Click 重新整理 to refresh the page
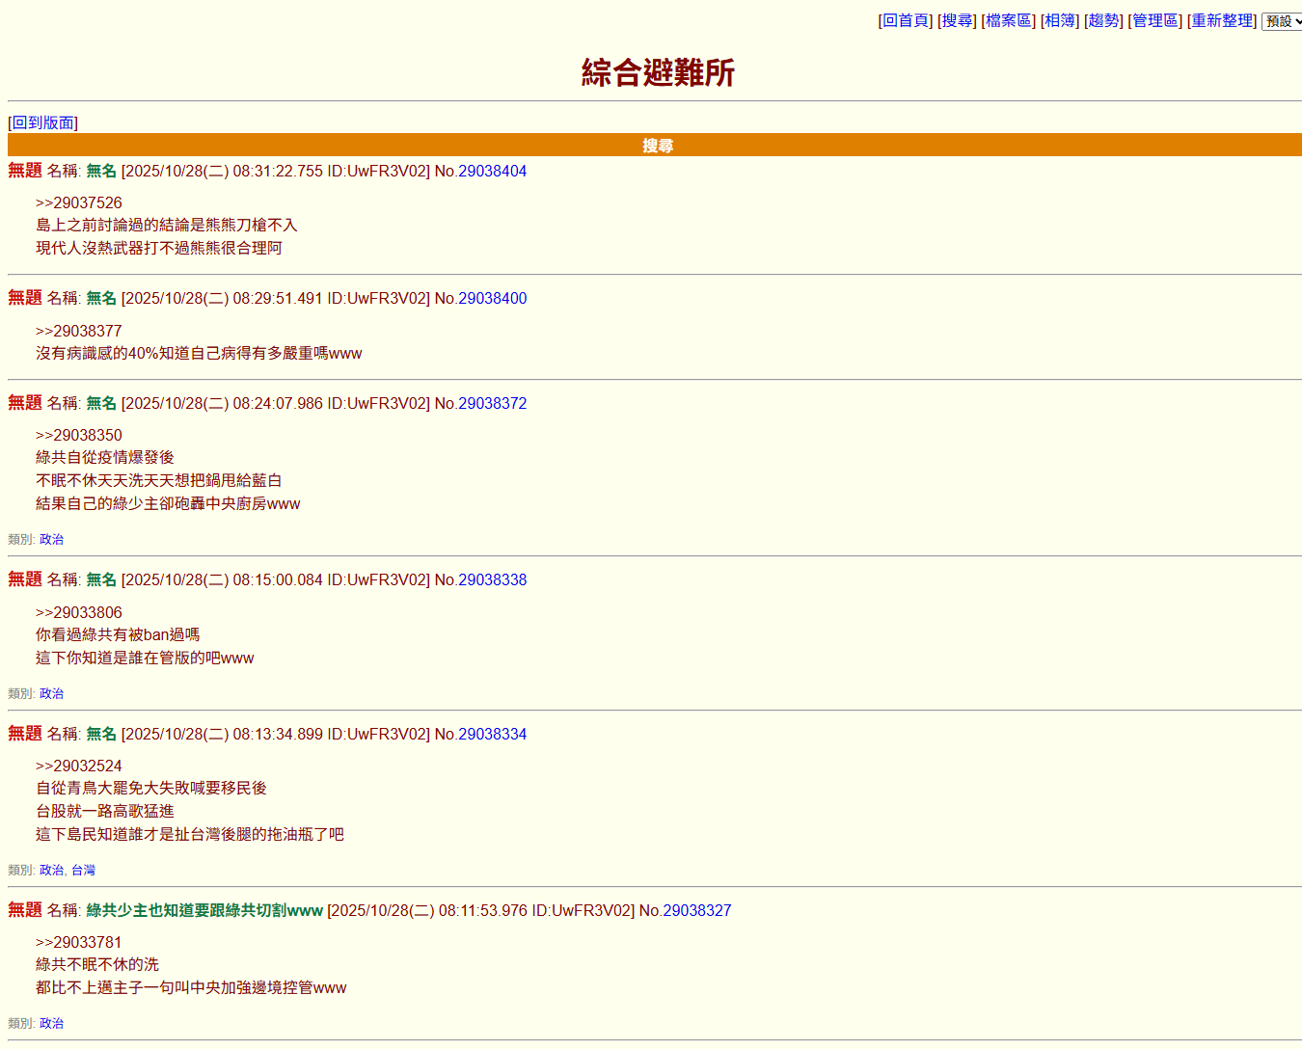 pos(1222,20)
